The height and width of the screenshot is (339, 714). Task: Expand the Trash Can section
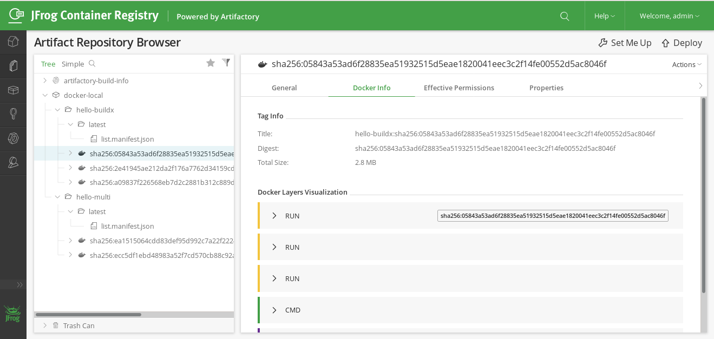(x=44, y=325)
